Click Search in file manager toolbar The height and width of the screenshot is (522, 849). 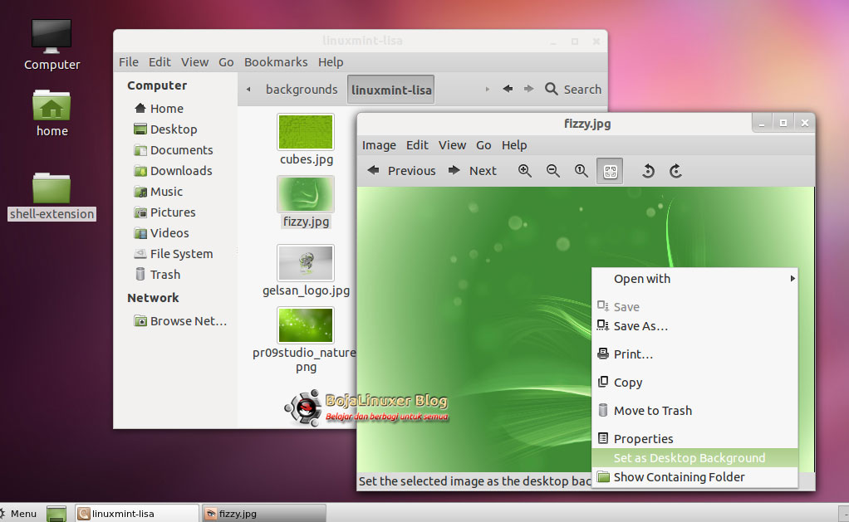click(573, 90)
